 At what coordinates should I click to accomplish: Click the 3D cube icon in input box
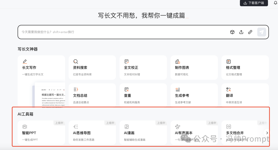pyautogui.click(x=232, y=32)
